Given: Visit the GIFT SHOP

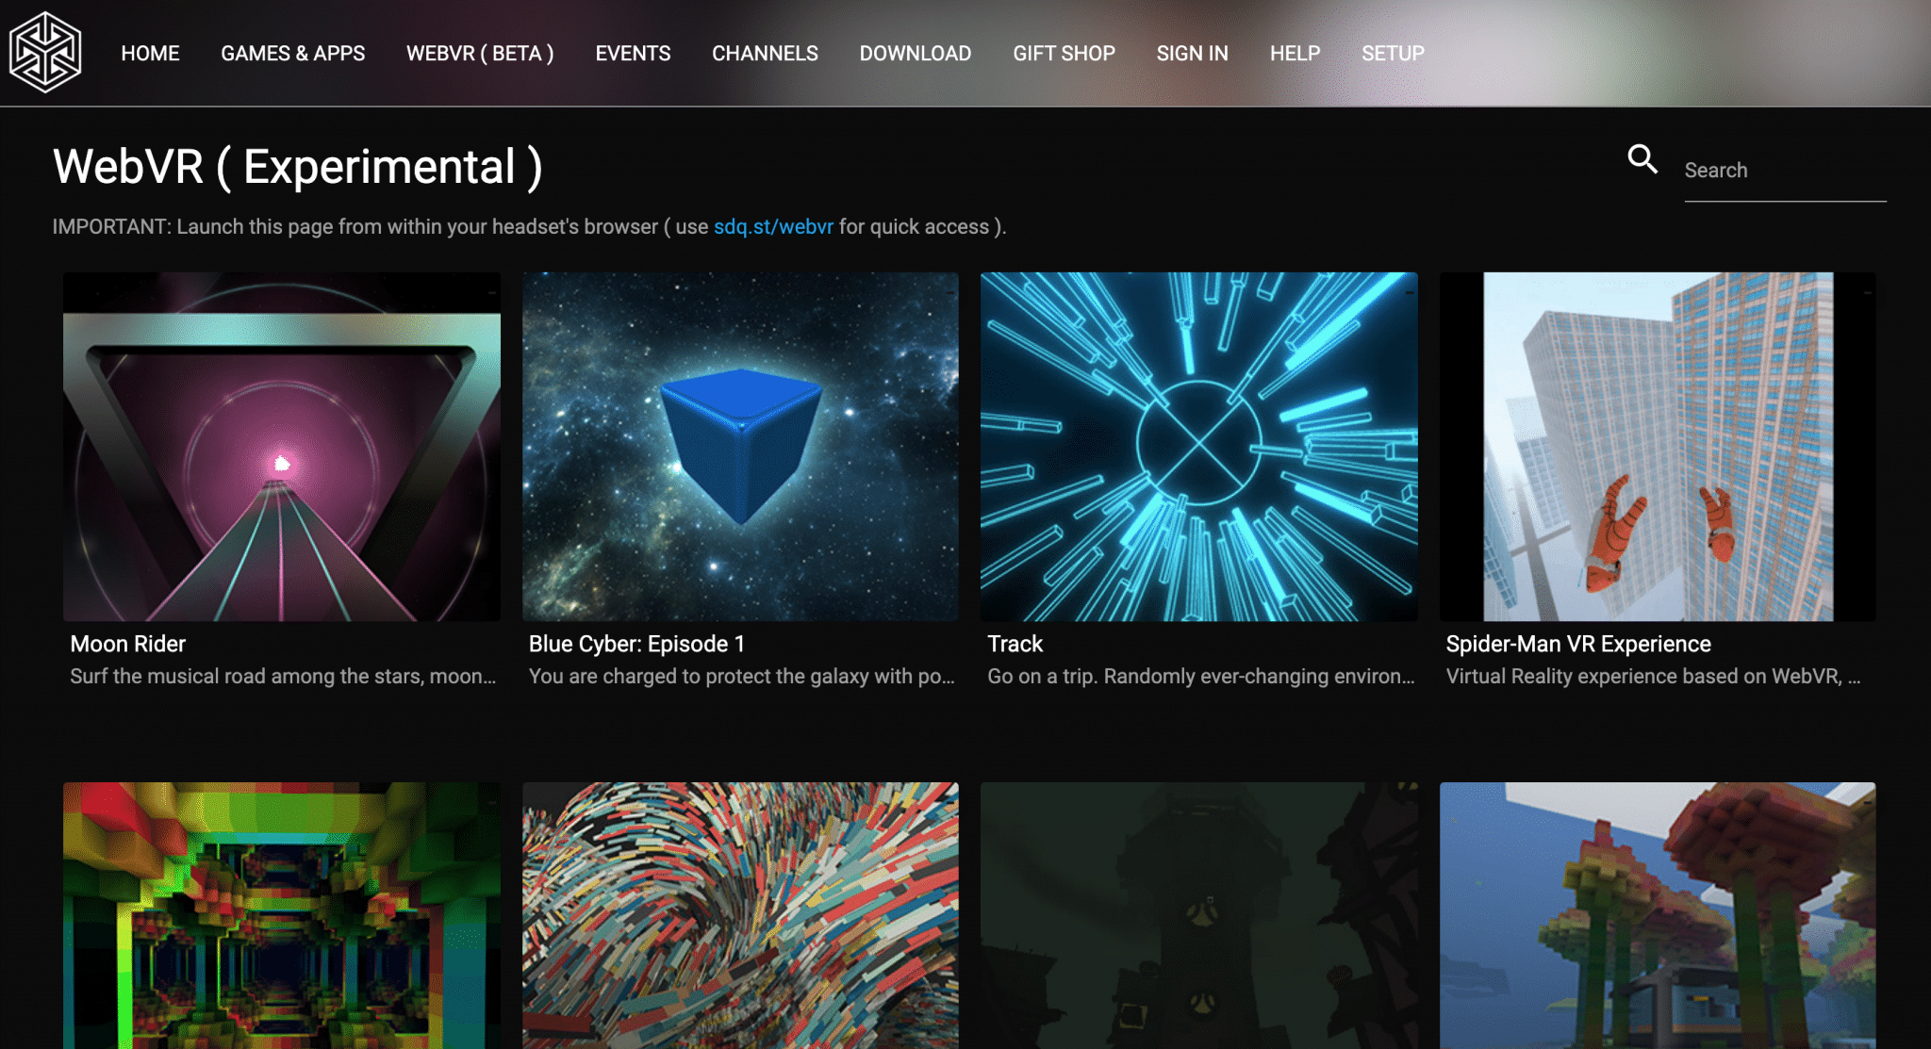Looking at the screenshot, I should click(1064, 54).
